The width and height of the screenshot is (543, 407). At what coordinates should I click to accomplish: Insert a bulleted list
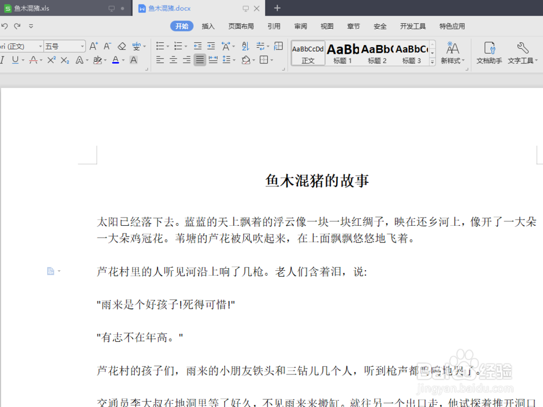[160, 46]
